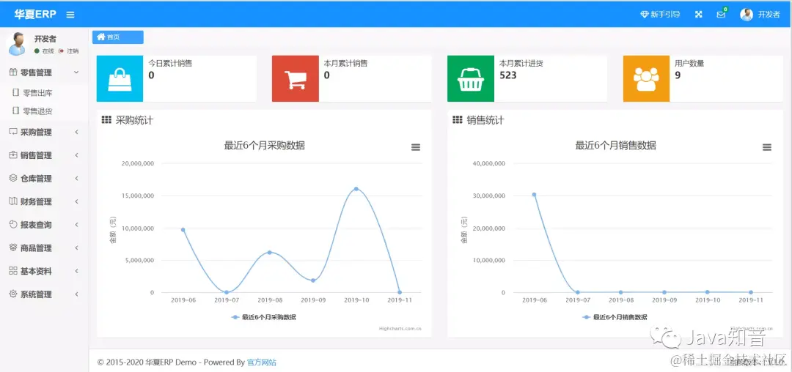Viewport: 792px width, 372px height.
Task: Expand the 报表查询 menu
Action: click(x=44, y=225)
